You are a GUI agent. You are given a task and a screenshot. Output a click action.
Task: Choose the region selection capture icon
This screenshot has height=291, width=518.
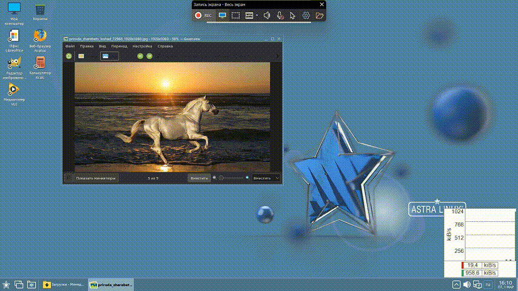point(236,15)
